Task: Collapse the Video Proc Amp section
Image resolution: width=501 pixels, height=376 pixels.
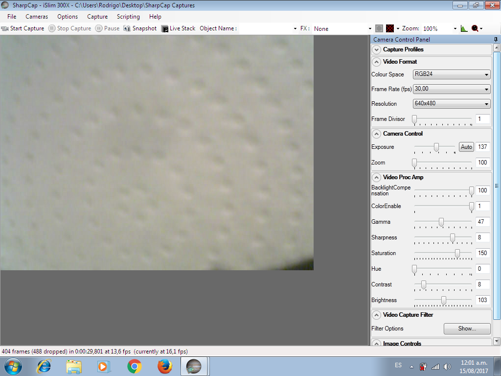Action: (x=377, y=177)
